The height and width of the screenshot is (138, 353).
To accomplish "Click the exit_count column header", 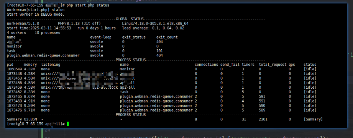I will tap(167, 37).
